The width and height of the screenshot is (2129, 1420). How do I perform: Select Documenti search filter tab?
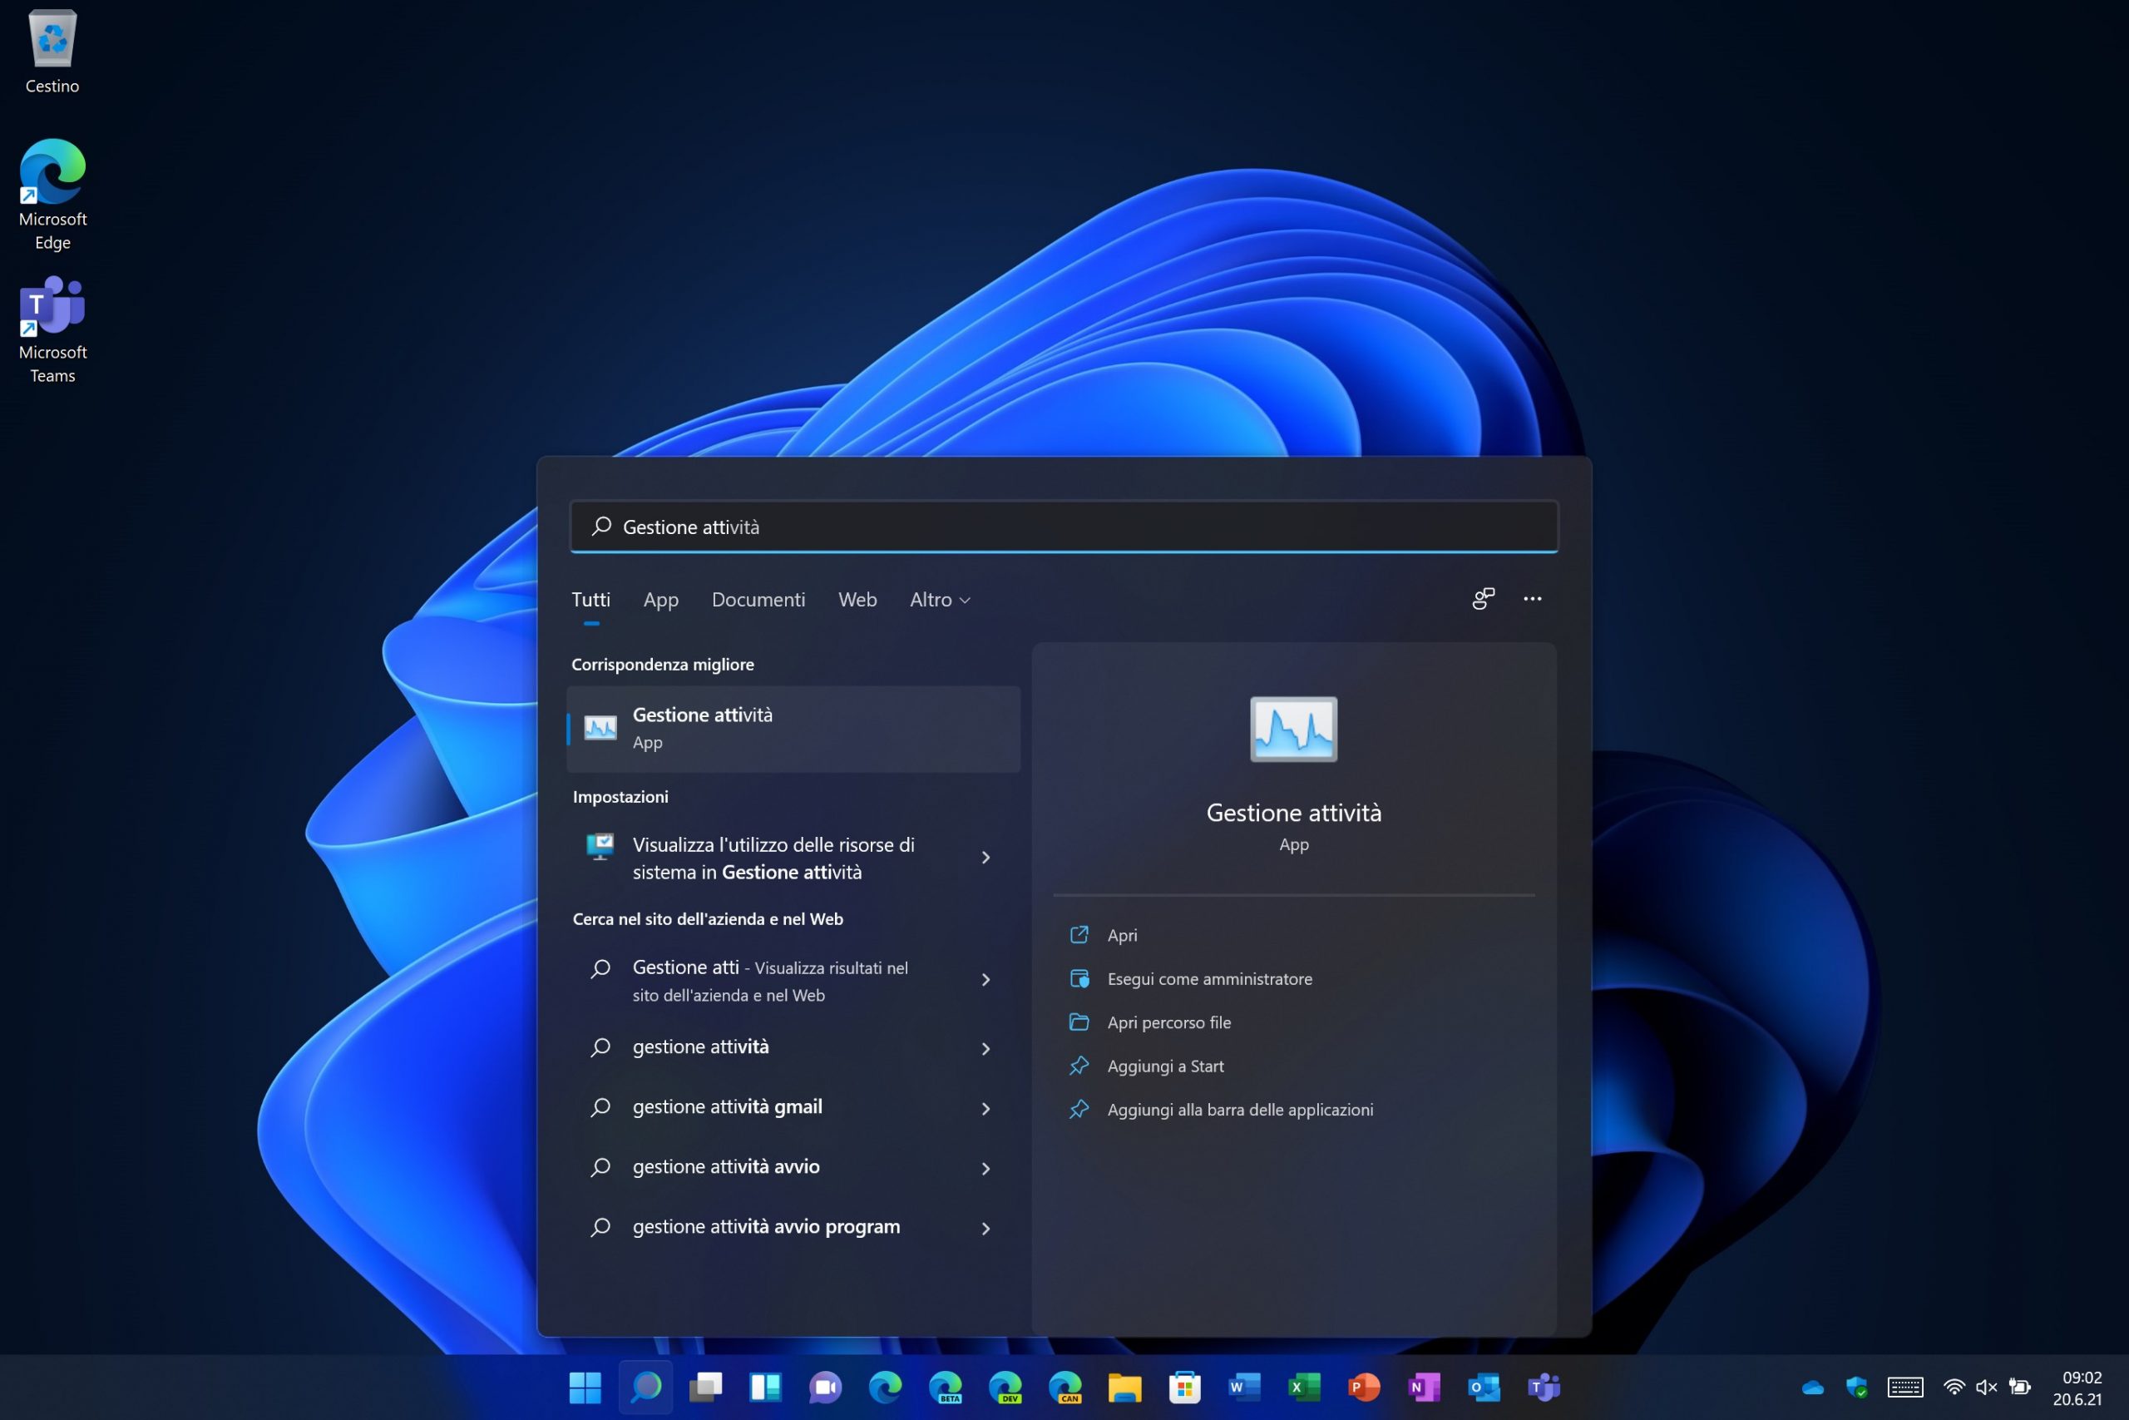[x=757, y=599]
